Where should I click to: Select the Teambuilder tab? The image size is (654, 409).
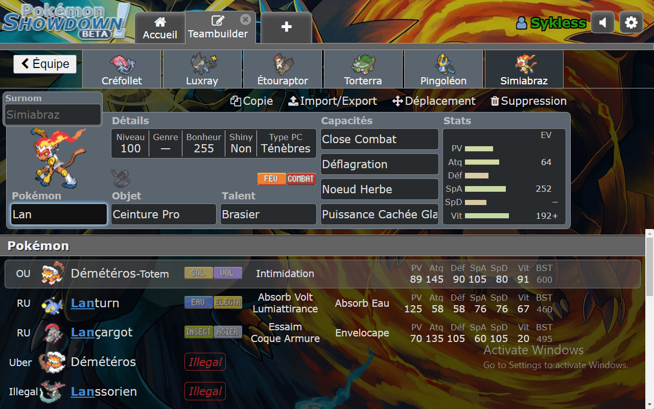218,28
